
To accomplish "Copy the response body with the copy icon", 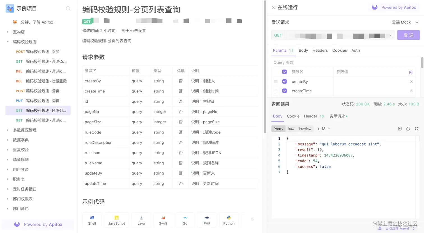I will 408,129.
